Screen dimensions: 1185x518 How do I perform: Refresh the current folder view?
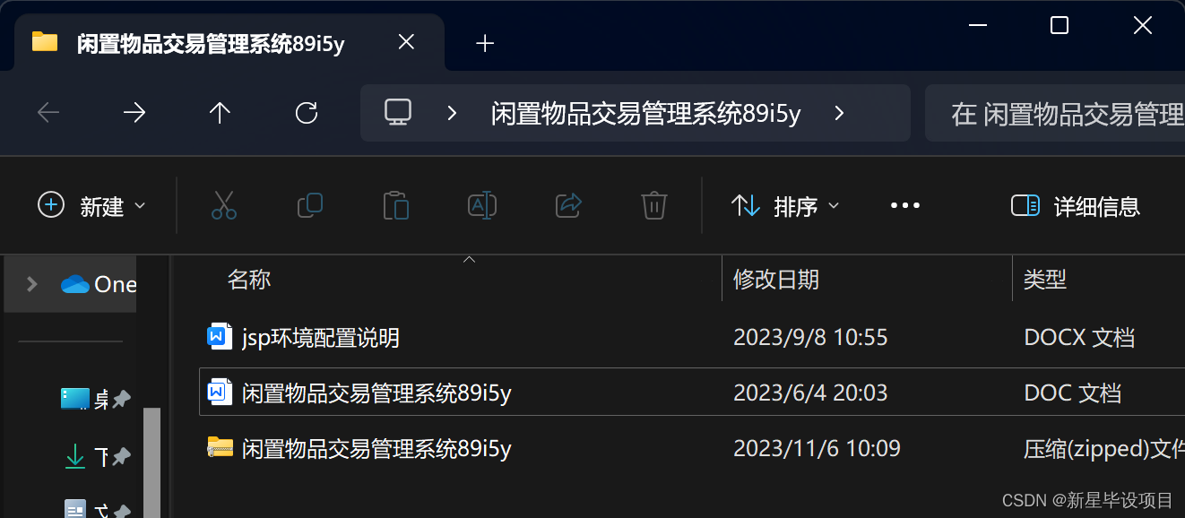307,113
